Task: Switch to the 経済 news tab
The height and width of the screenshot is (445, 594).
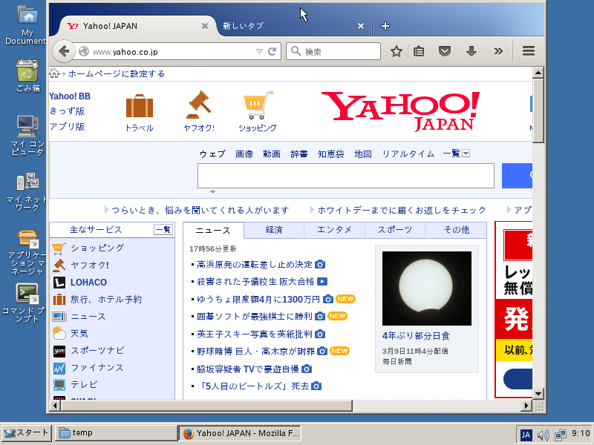Action: pos(274,230)
